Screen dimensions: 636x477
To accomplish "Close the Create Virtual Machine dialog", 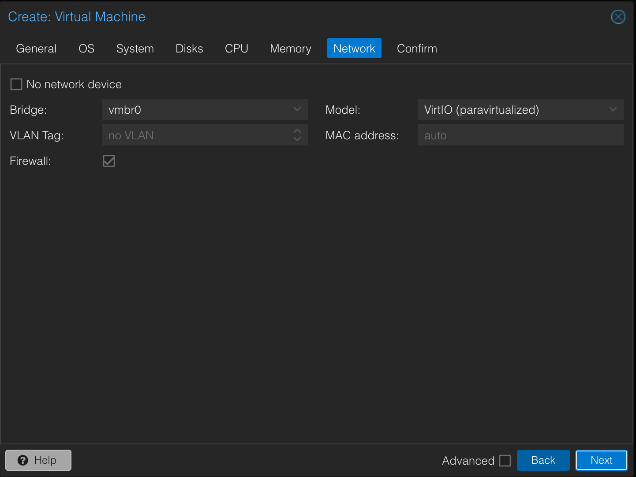I will 618,17.
